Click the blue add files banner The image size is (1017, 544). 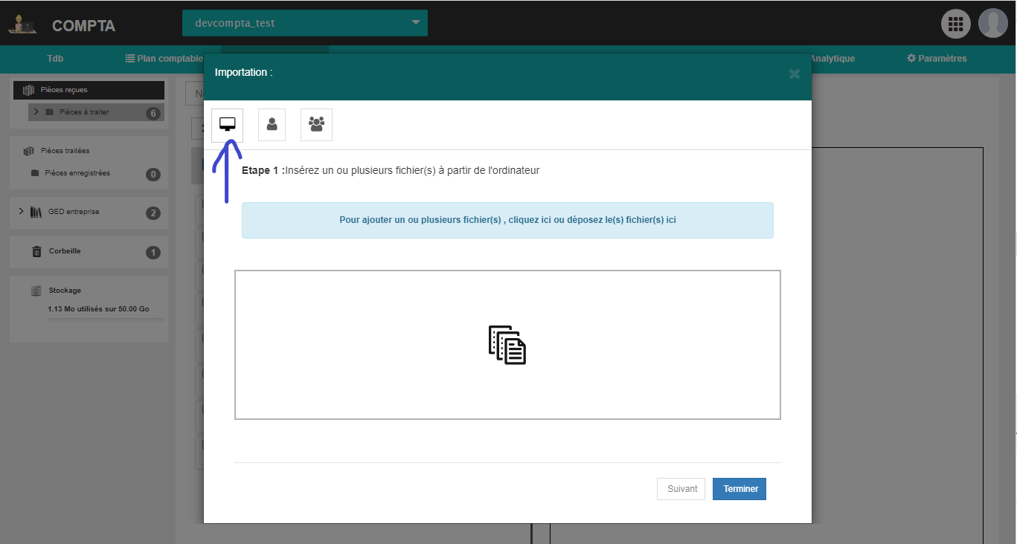pos(507,221)
